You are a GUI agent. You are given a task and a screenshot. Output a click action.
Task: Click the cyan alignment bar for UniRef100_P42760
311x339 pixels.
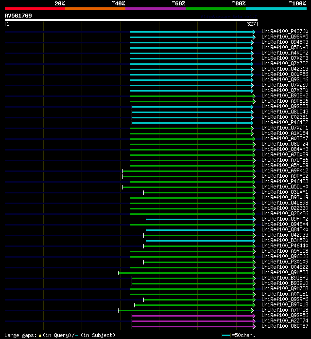[191, 32]
